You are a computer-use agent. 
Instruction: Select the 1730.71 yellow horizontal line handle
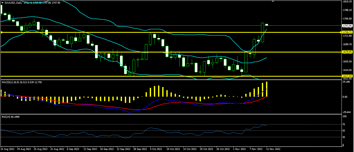click(1, 32)
